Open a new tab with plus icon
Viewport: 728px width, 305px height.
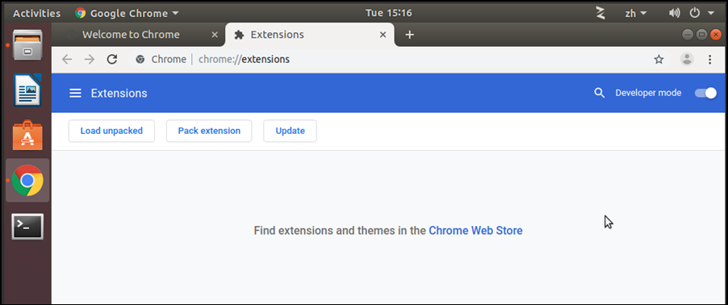[x=409, y=35]
